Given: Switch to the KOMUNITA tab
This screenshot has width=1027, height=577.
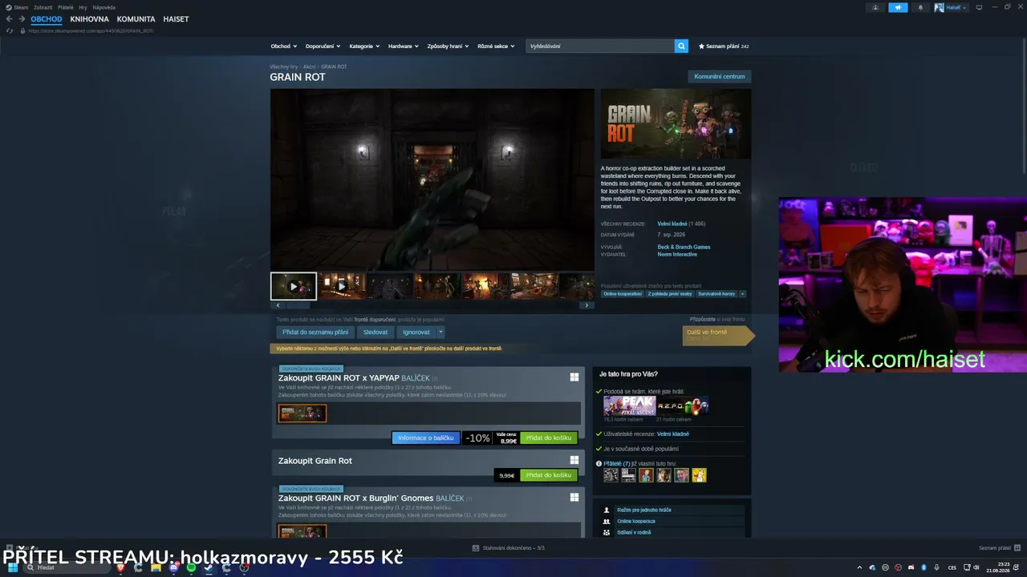Looking at the screenshot, I should [x=136, y=19].
